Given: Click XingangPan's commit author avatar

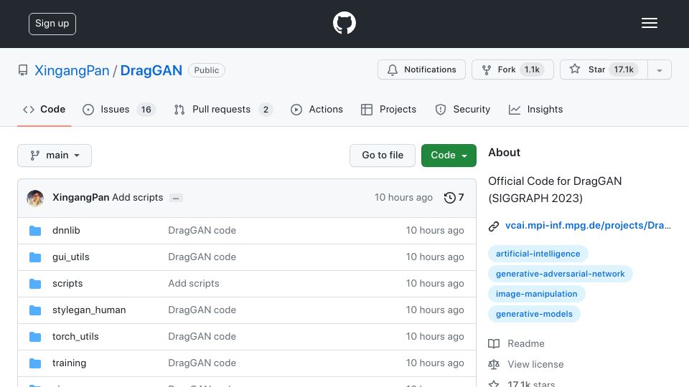Looking at the screenshot, I should pos(35,198).
